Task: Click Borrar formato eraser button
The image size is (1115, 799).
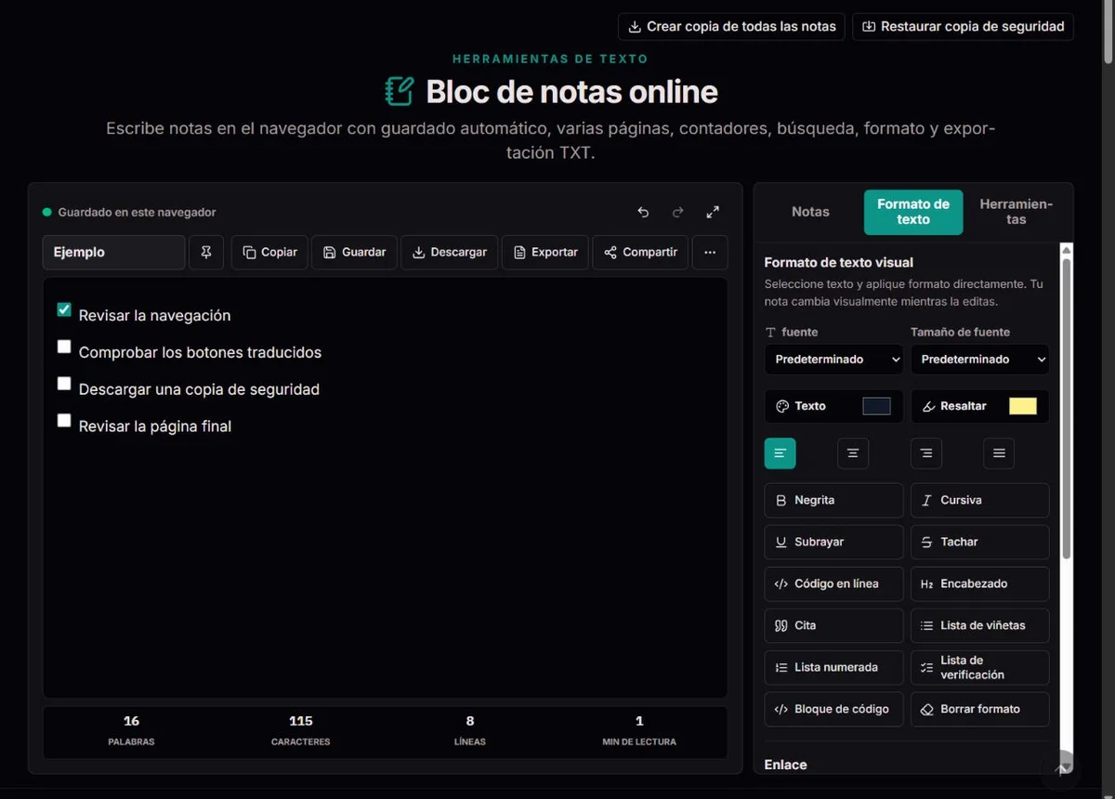Action: pos(979,709)
